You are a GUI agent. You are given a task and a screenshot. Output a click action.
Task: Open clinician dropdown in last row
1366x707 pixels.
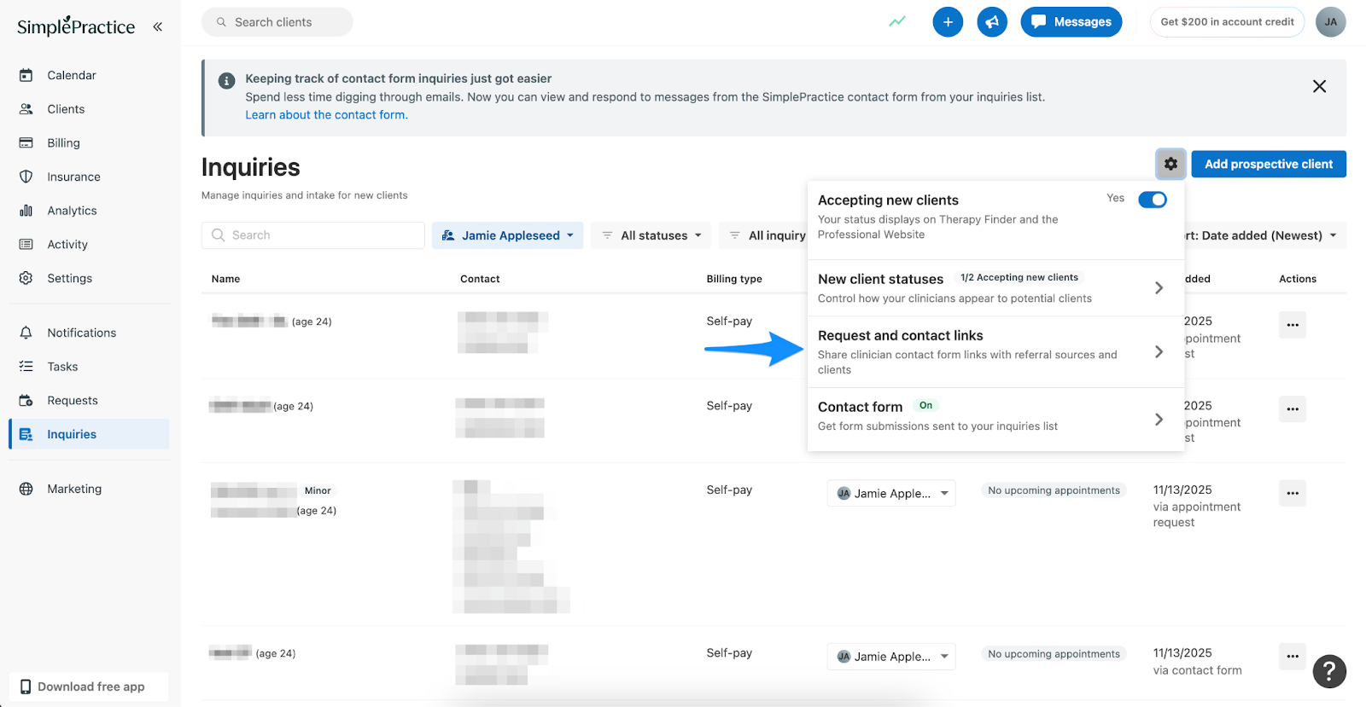pos(891,657)
